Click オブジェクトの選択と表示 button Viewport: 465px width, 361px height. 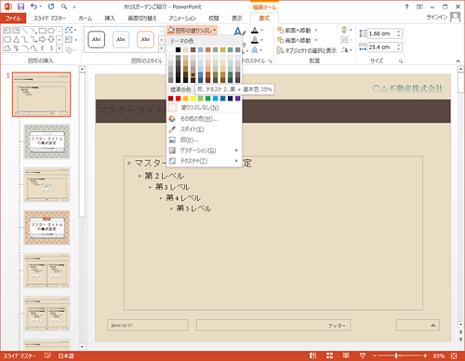(307, 50)
